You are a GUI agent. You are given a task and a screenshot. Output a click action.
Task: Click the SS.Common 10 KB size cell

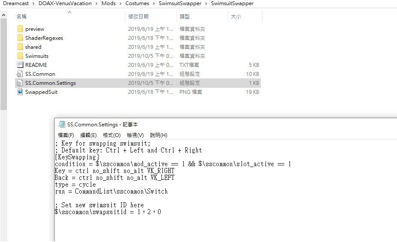[252, 74]
